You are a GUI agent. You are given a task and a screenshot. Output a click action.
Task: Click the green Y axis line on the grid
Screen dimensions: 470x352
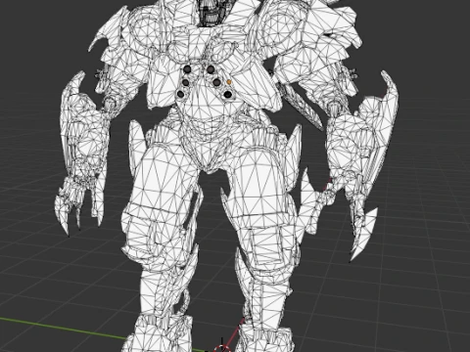click(64, 329)
